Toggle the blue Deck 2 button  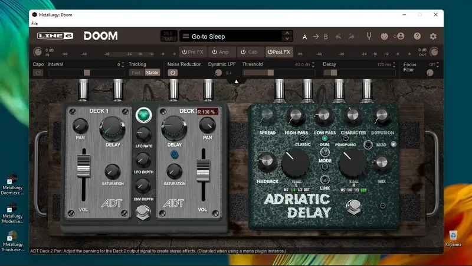click(x=174, y=154)
